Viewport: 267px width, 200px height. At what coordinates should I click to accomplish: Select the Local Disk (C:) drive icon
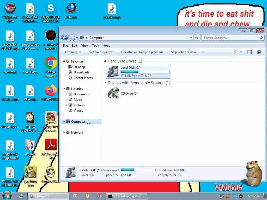[113, 72]
